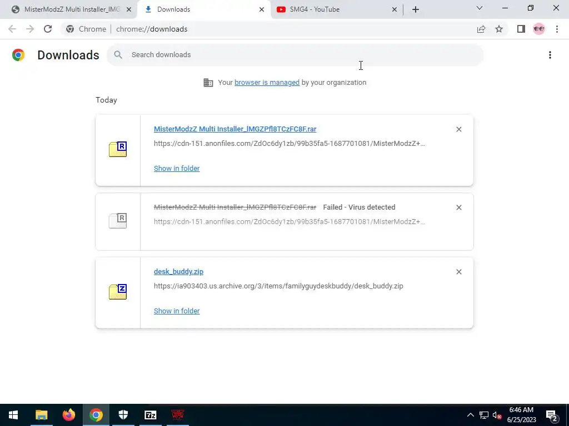Screen dimensions: 569x426
Task: Open the notification center with 2 notifications
Action: click(552, 415)
